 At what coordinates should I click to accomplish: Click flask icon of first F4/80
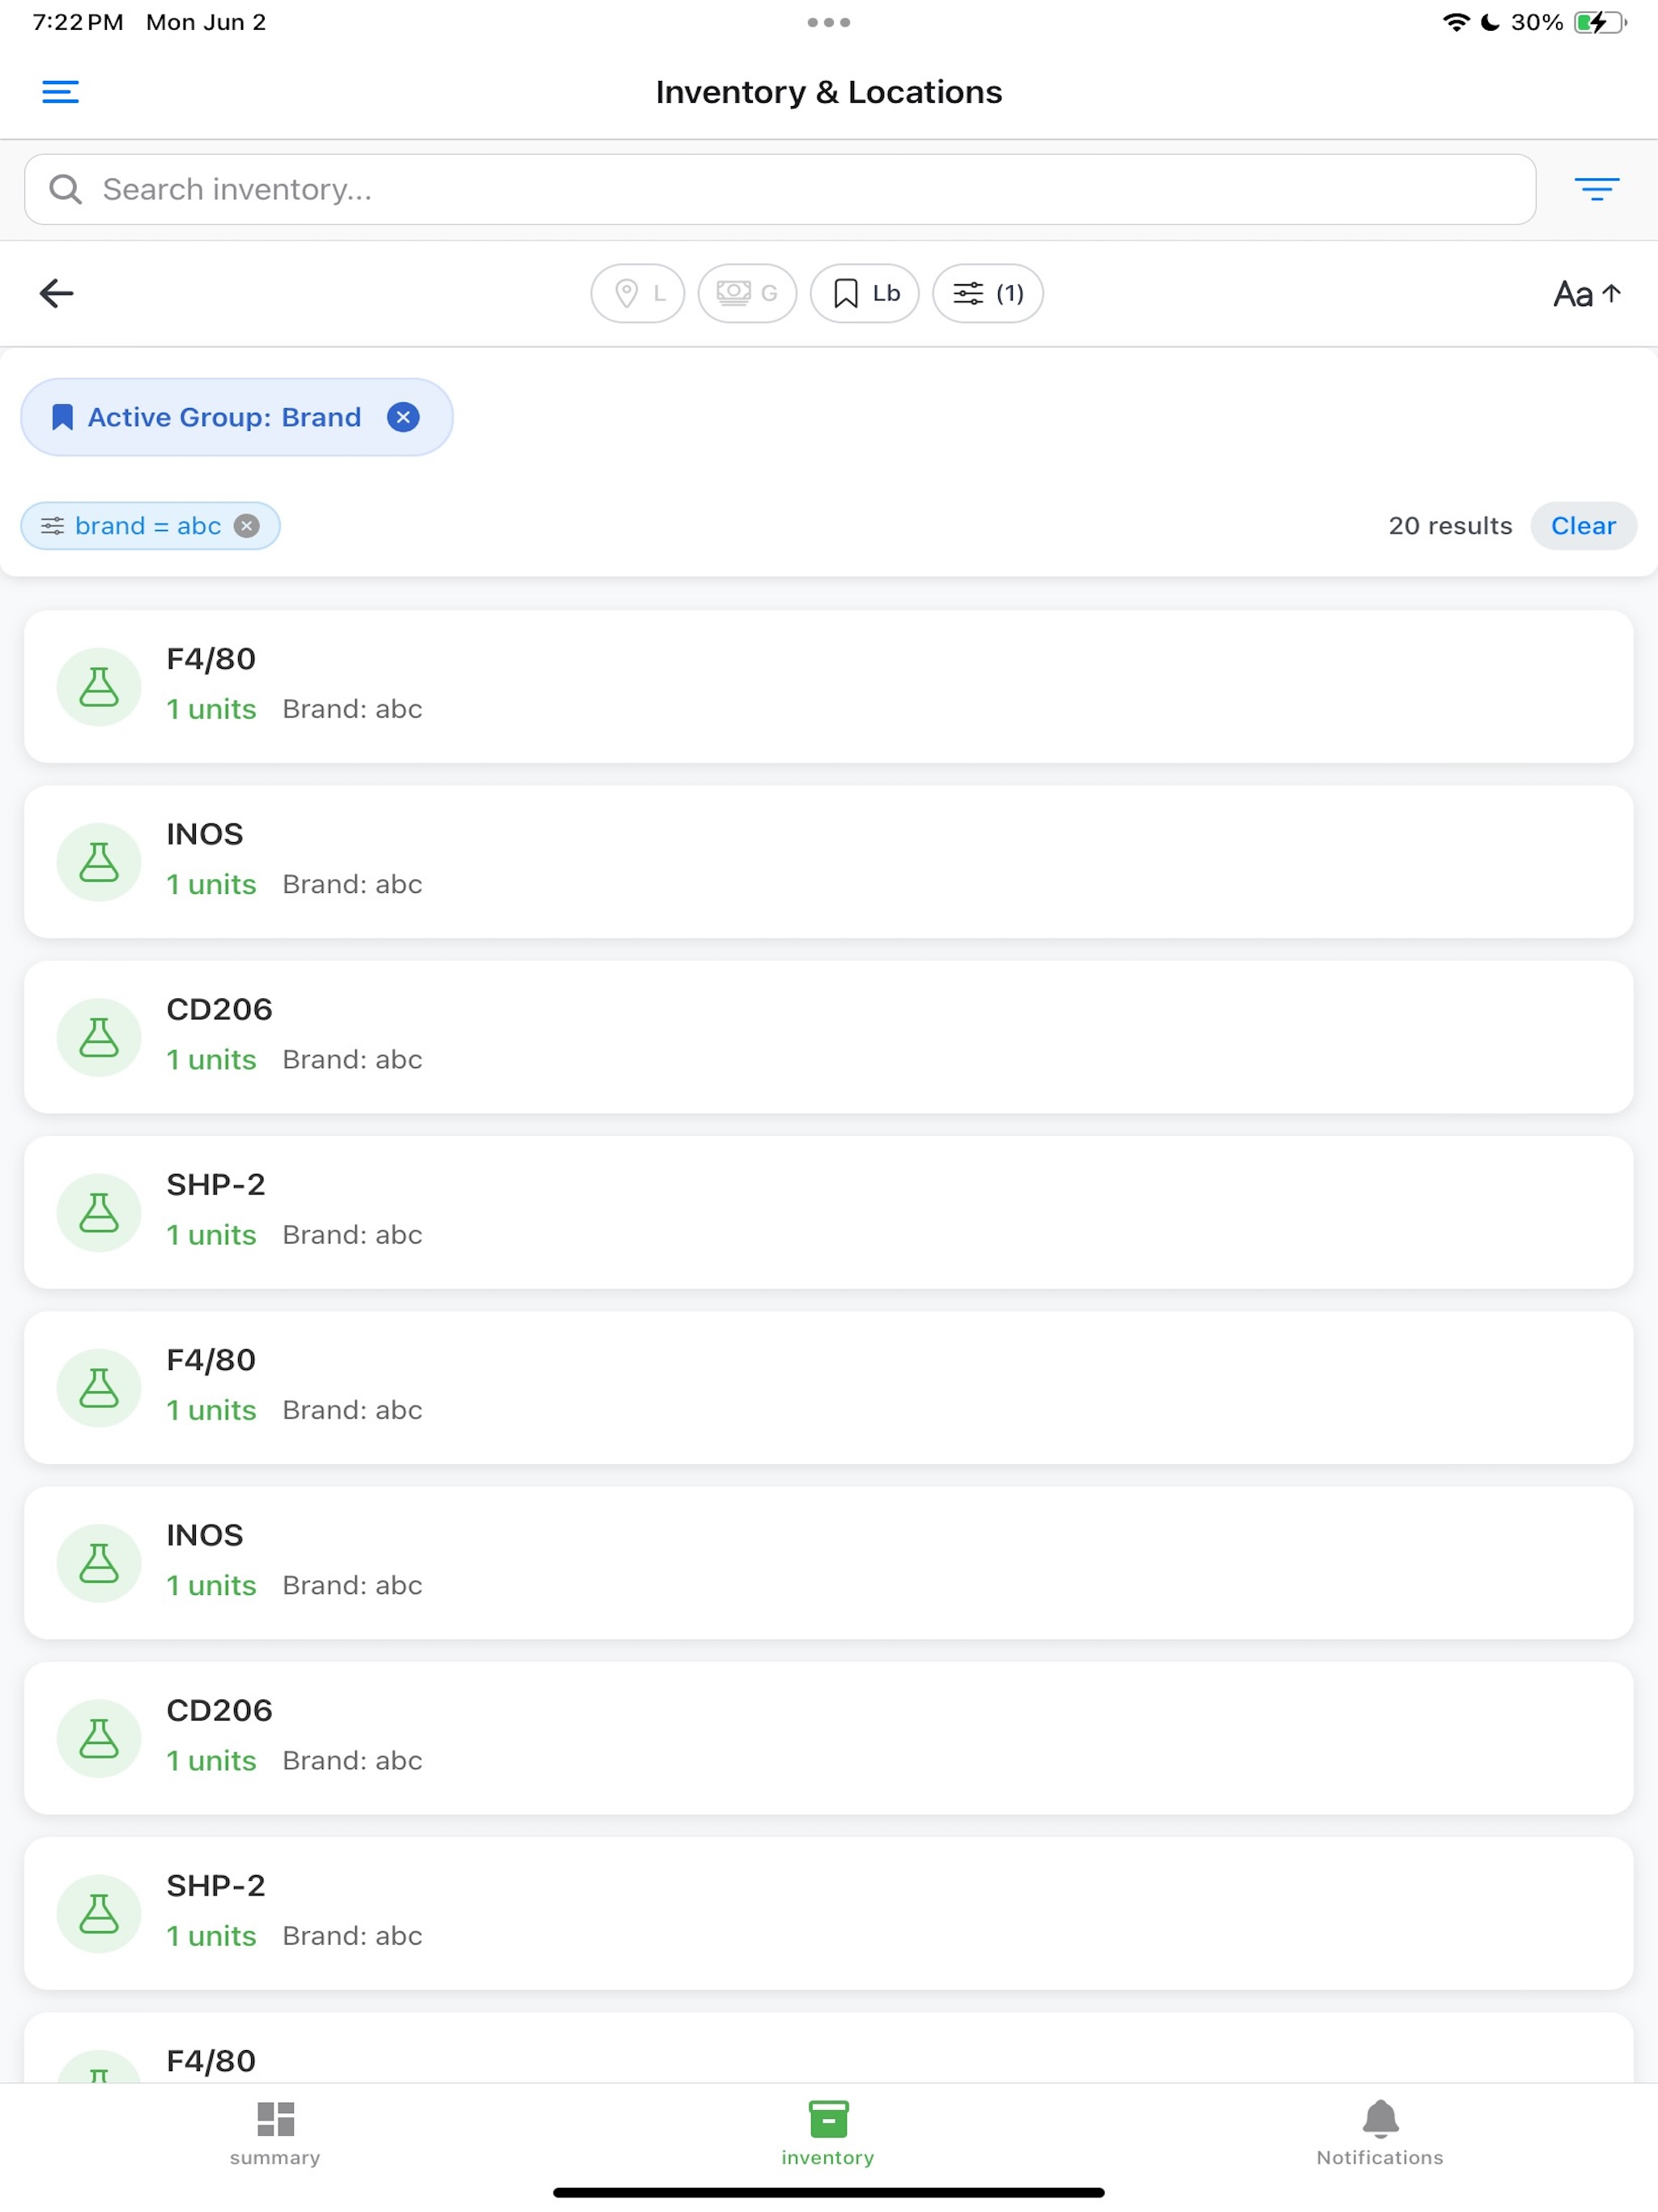pyautogui.click(x=99, y=687)
